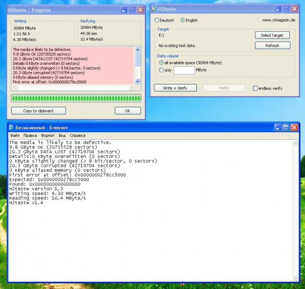Screen dimensions: 305x289
Task: Click 'First error at offset' line in Progress log
Action: click(x=50, y=82)
